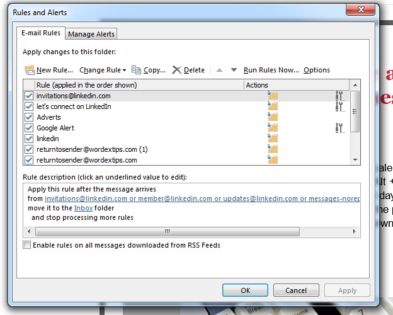Move selected rule up with arrow
This screenshot has width=393, height=315.
[x=219, y=70]
